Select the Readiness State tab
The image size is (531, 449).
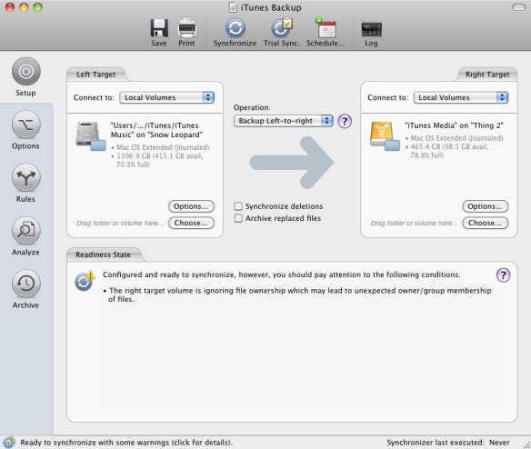104,254
